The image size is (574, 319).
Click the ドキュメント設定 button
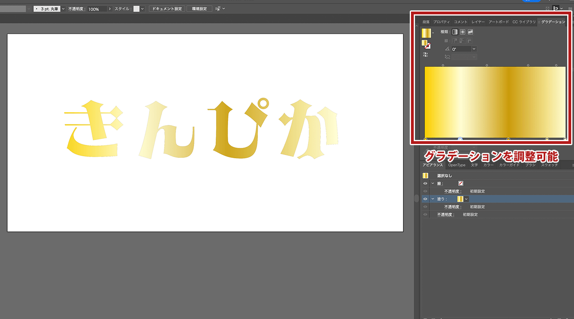click(167, 8)
